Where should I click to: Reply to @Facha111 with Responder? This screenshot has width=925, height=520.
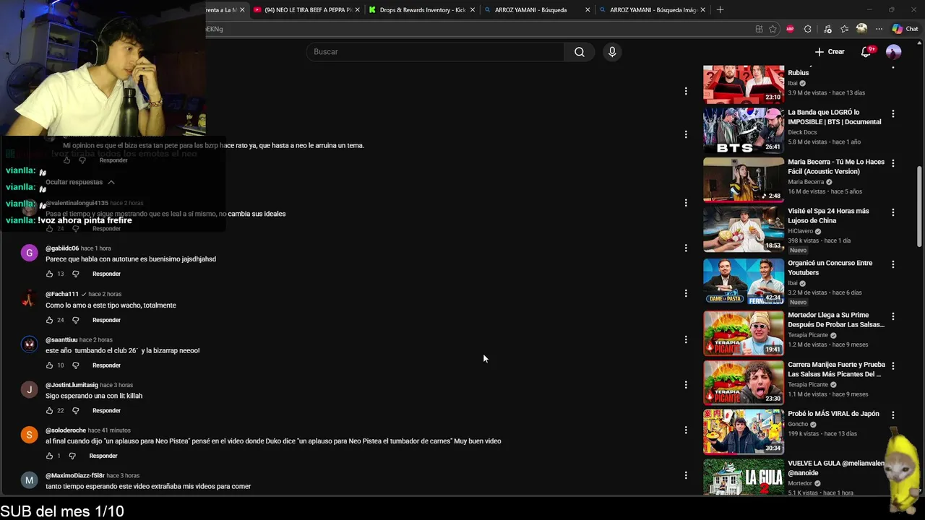(x=106, y=320)
